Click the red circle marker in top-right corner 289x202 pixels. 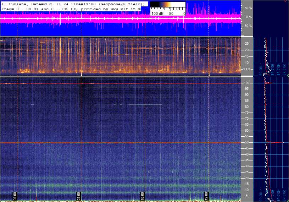click(286, 1)
